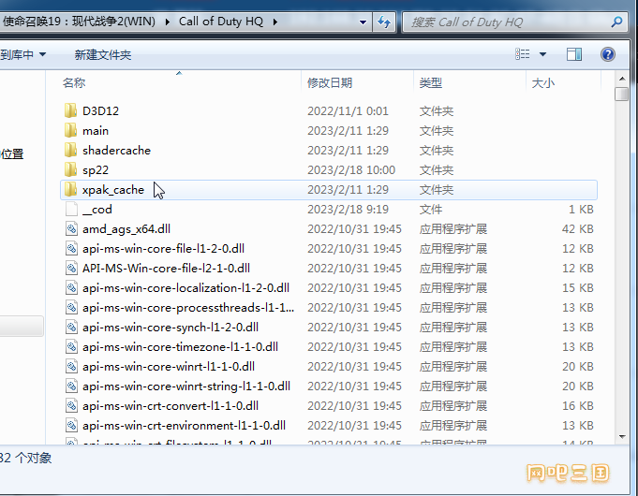Click the 1 KB size value
638x496 pixels.
coord(581,209)
